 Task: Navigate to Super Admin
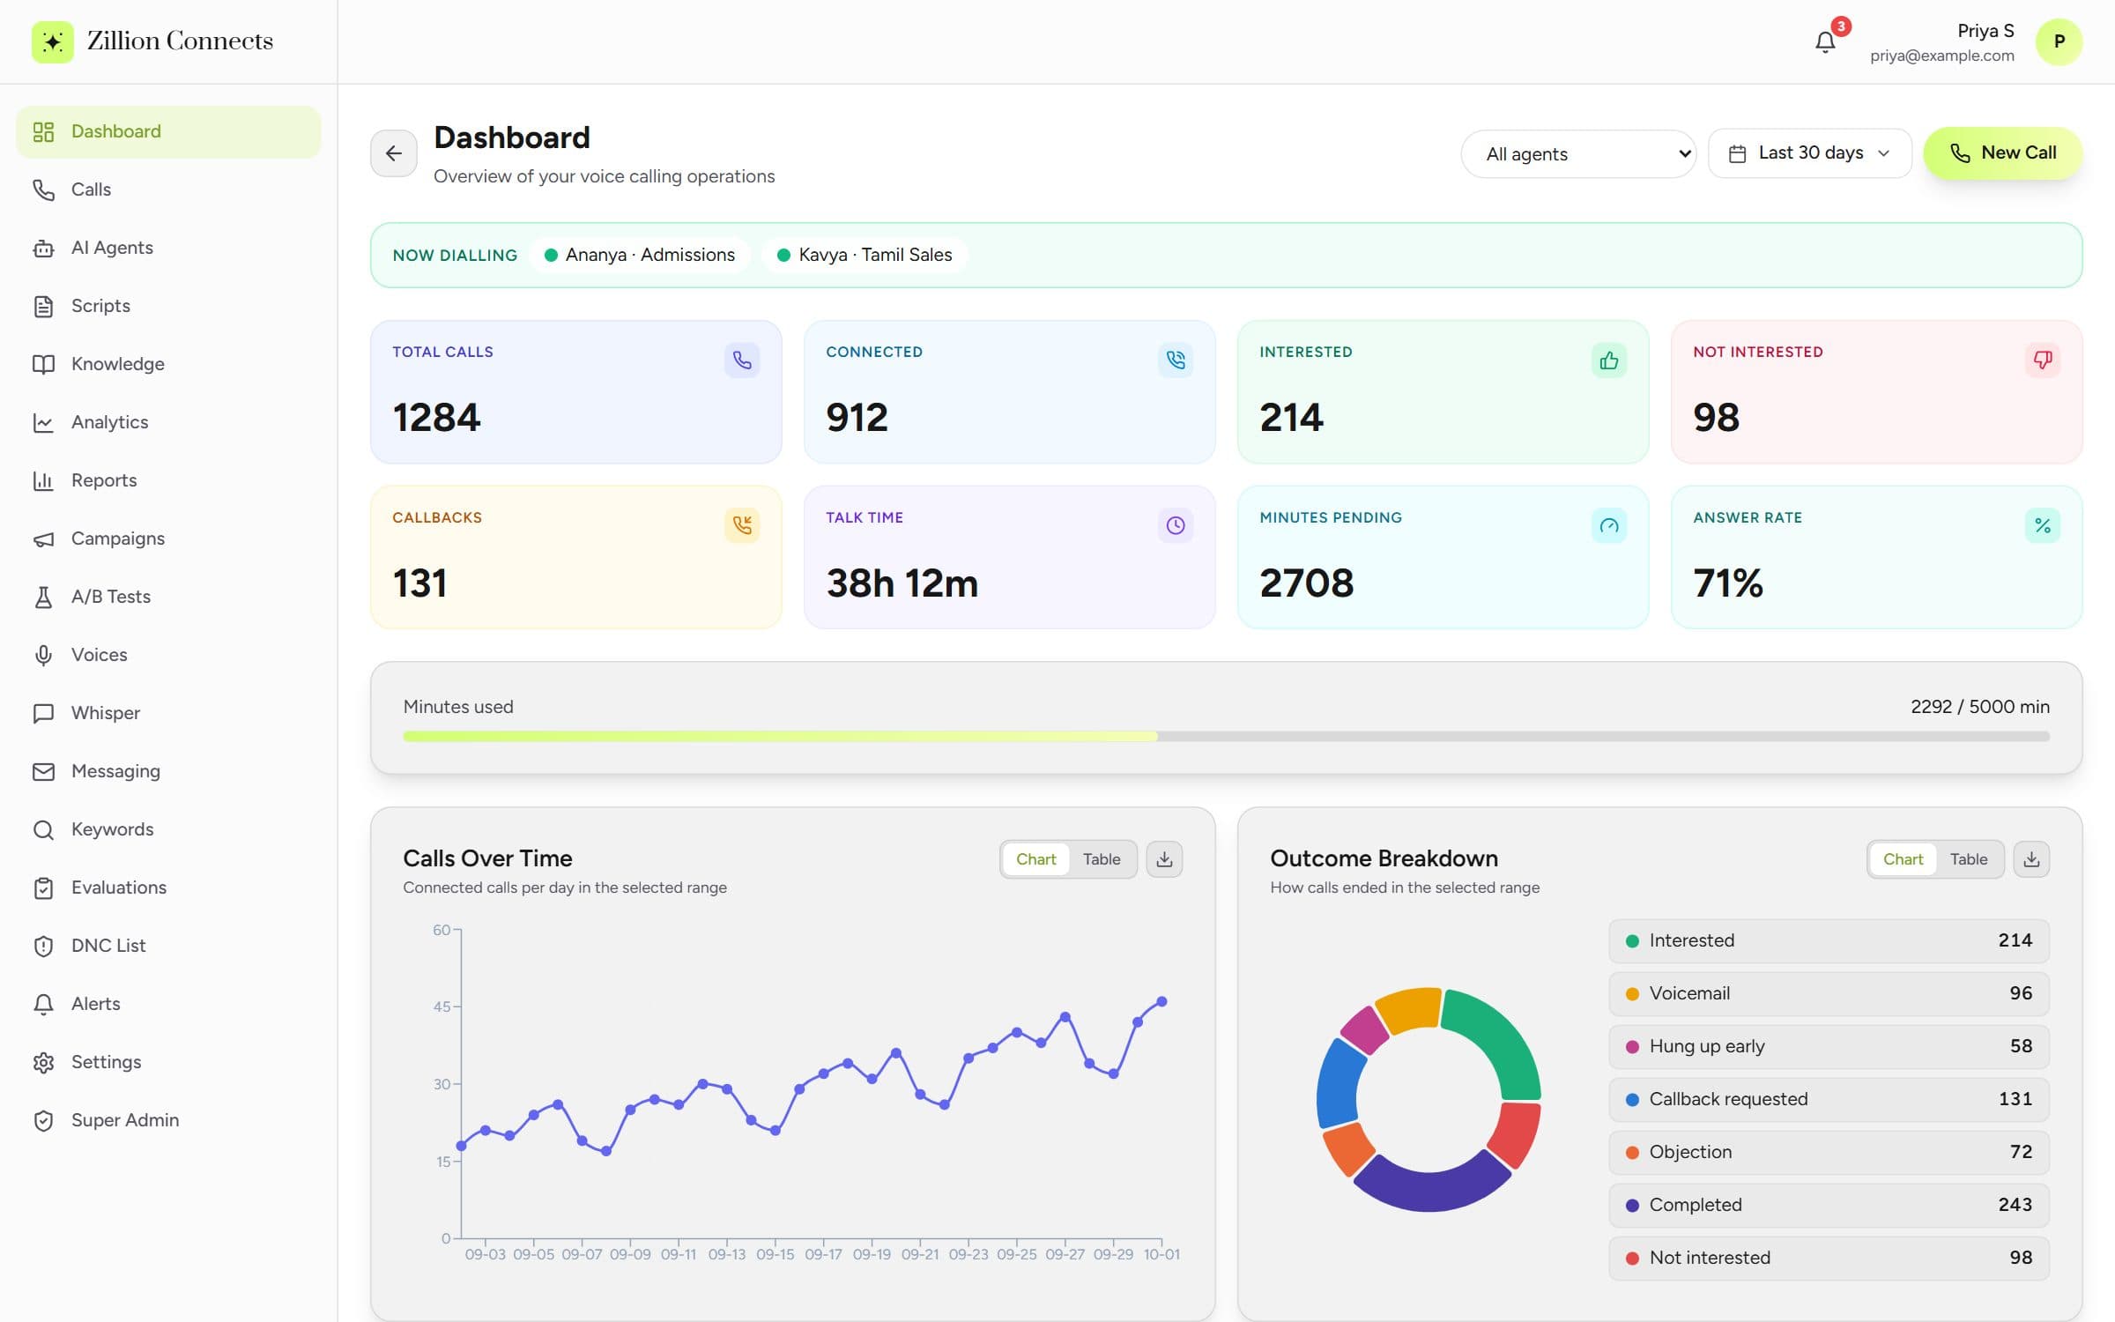[x=168, y=1120]
